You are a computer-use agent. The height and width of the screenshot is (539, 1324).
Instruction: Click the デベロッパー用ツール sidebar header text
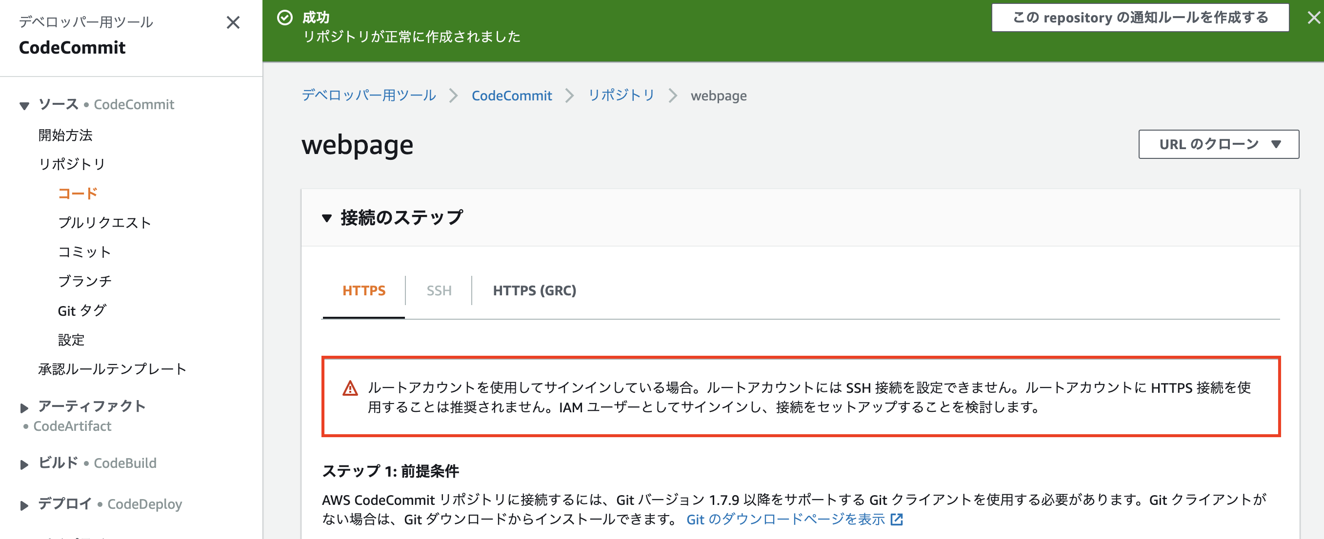tap(86, 22)
